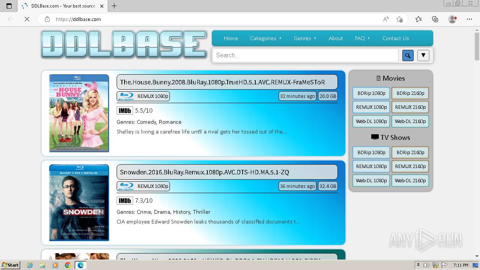Viewport: 480px width, 270px height.
Task: Click REMUX 1080p tag on Snowden
Action: [143, 186]
